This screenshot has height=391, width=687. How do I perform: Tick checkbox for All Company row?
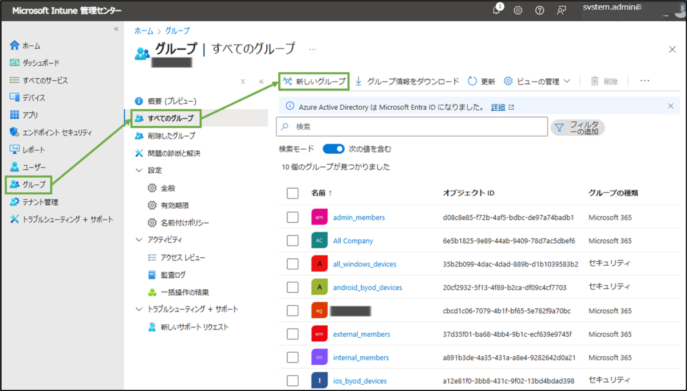pos(293,241)
